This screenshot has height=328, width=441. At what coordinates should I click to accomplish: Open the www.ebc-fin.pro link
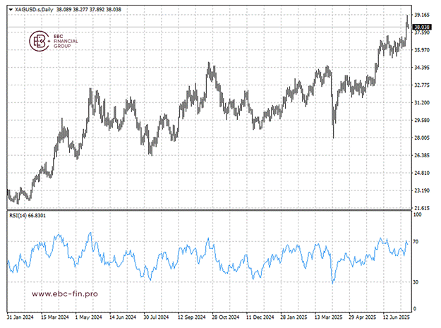coord(65,293)
